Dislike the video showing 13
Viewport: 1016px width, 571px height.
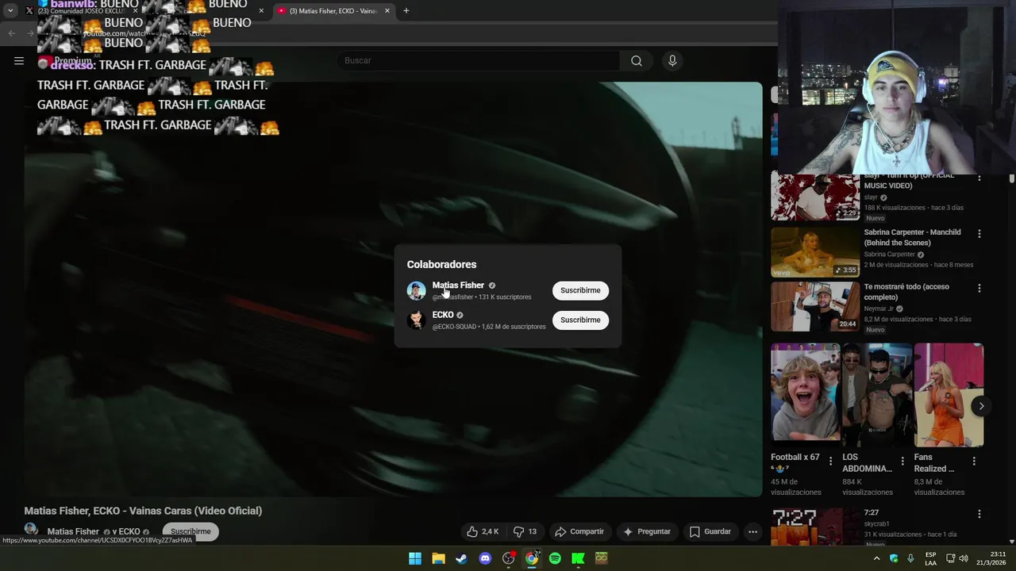click(x=525, y=531)
